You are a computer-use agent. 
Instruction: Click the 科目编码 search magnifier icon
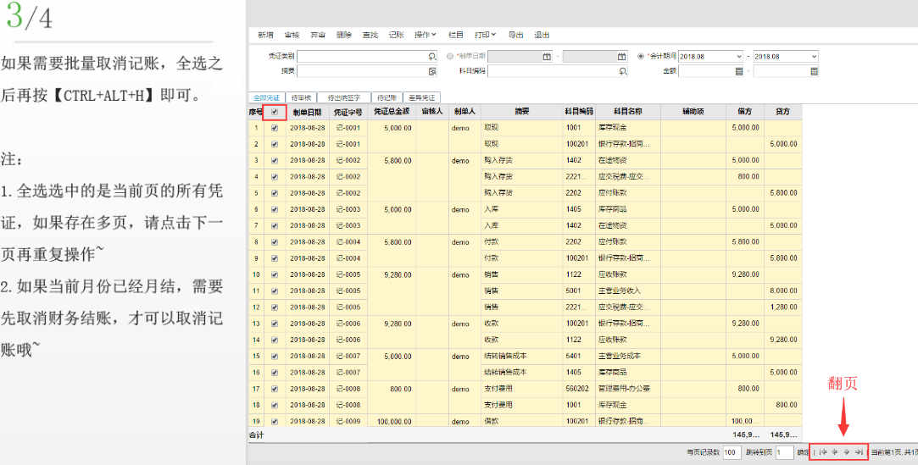[x=623, y=71]
